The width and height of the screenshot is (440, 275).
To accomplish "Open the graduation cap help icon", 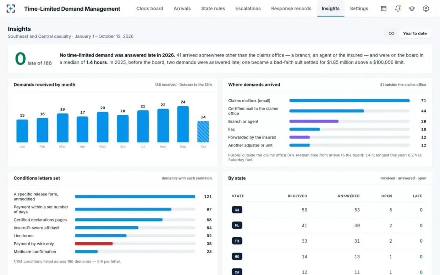I will pos(412,8).
